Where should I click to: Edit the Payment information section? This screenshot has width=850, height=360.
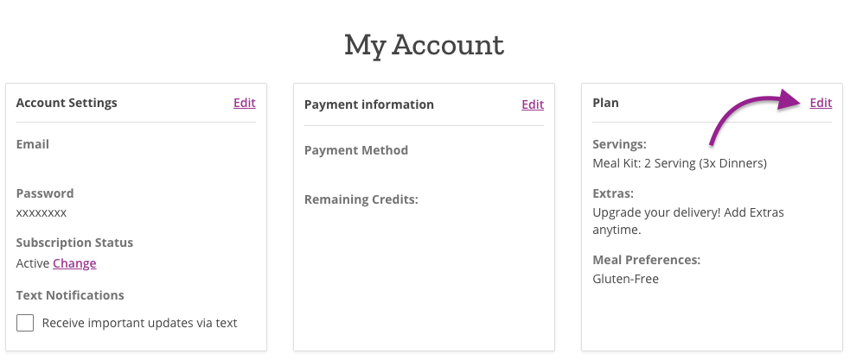tap(533, 104)
